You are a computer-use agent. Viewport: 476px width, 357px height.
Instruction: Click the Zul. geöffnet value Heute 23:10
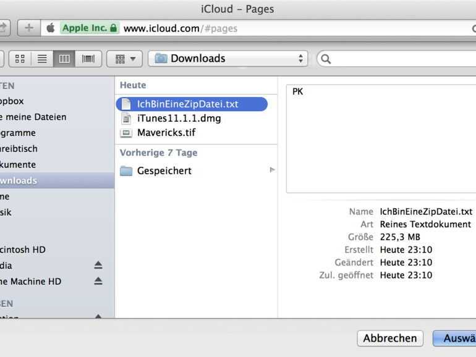(x=406, y=275)
